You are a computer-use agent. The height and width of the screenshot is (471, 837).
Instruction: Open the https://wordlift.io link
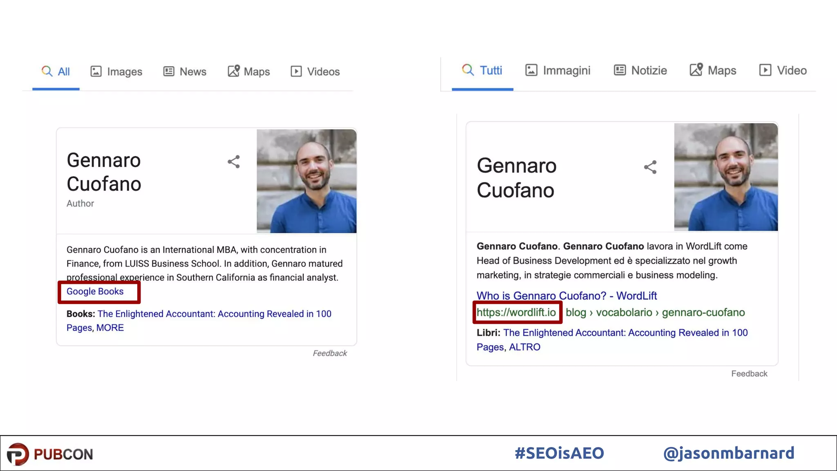point(516,312)
